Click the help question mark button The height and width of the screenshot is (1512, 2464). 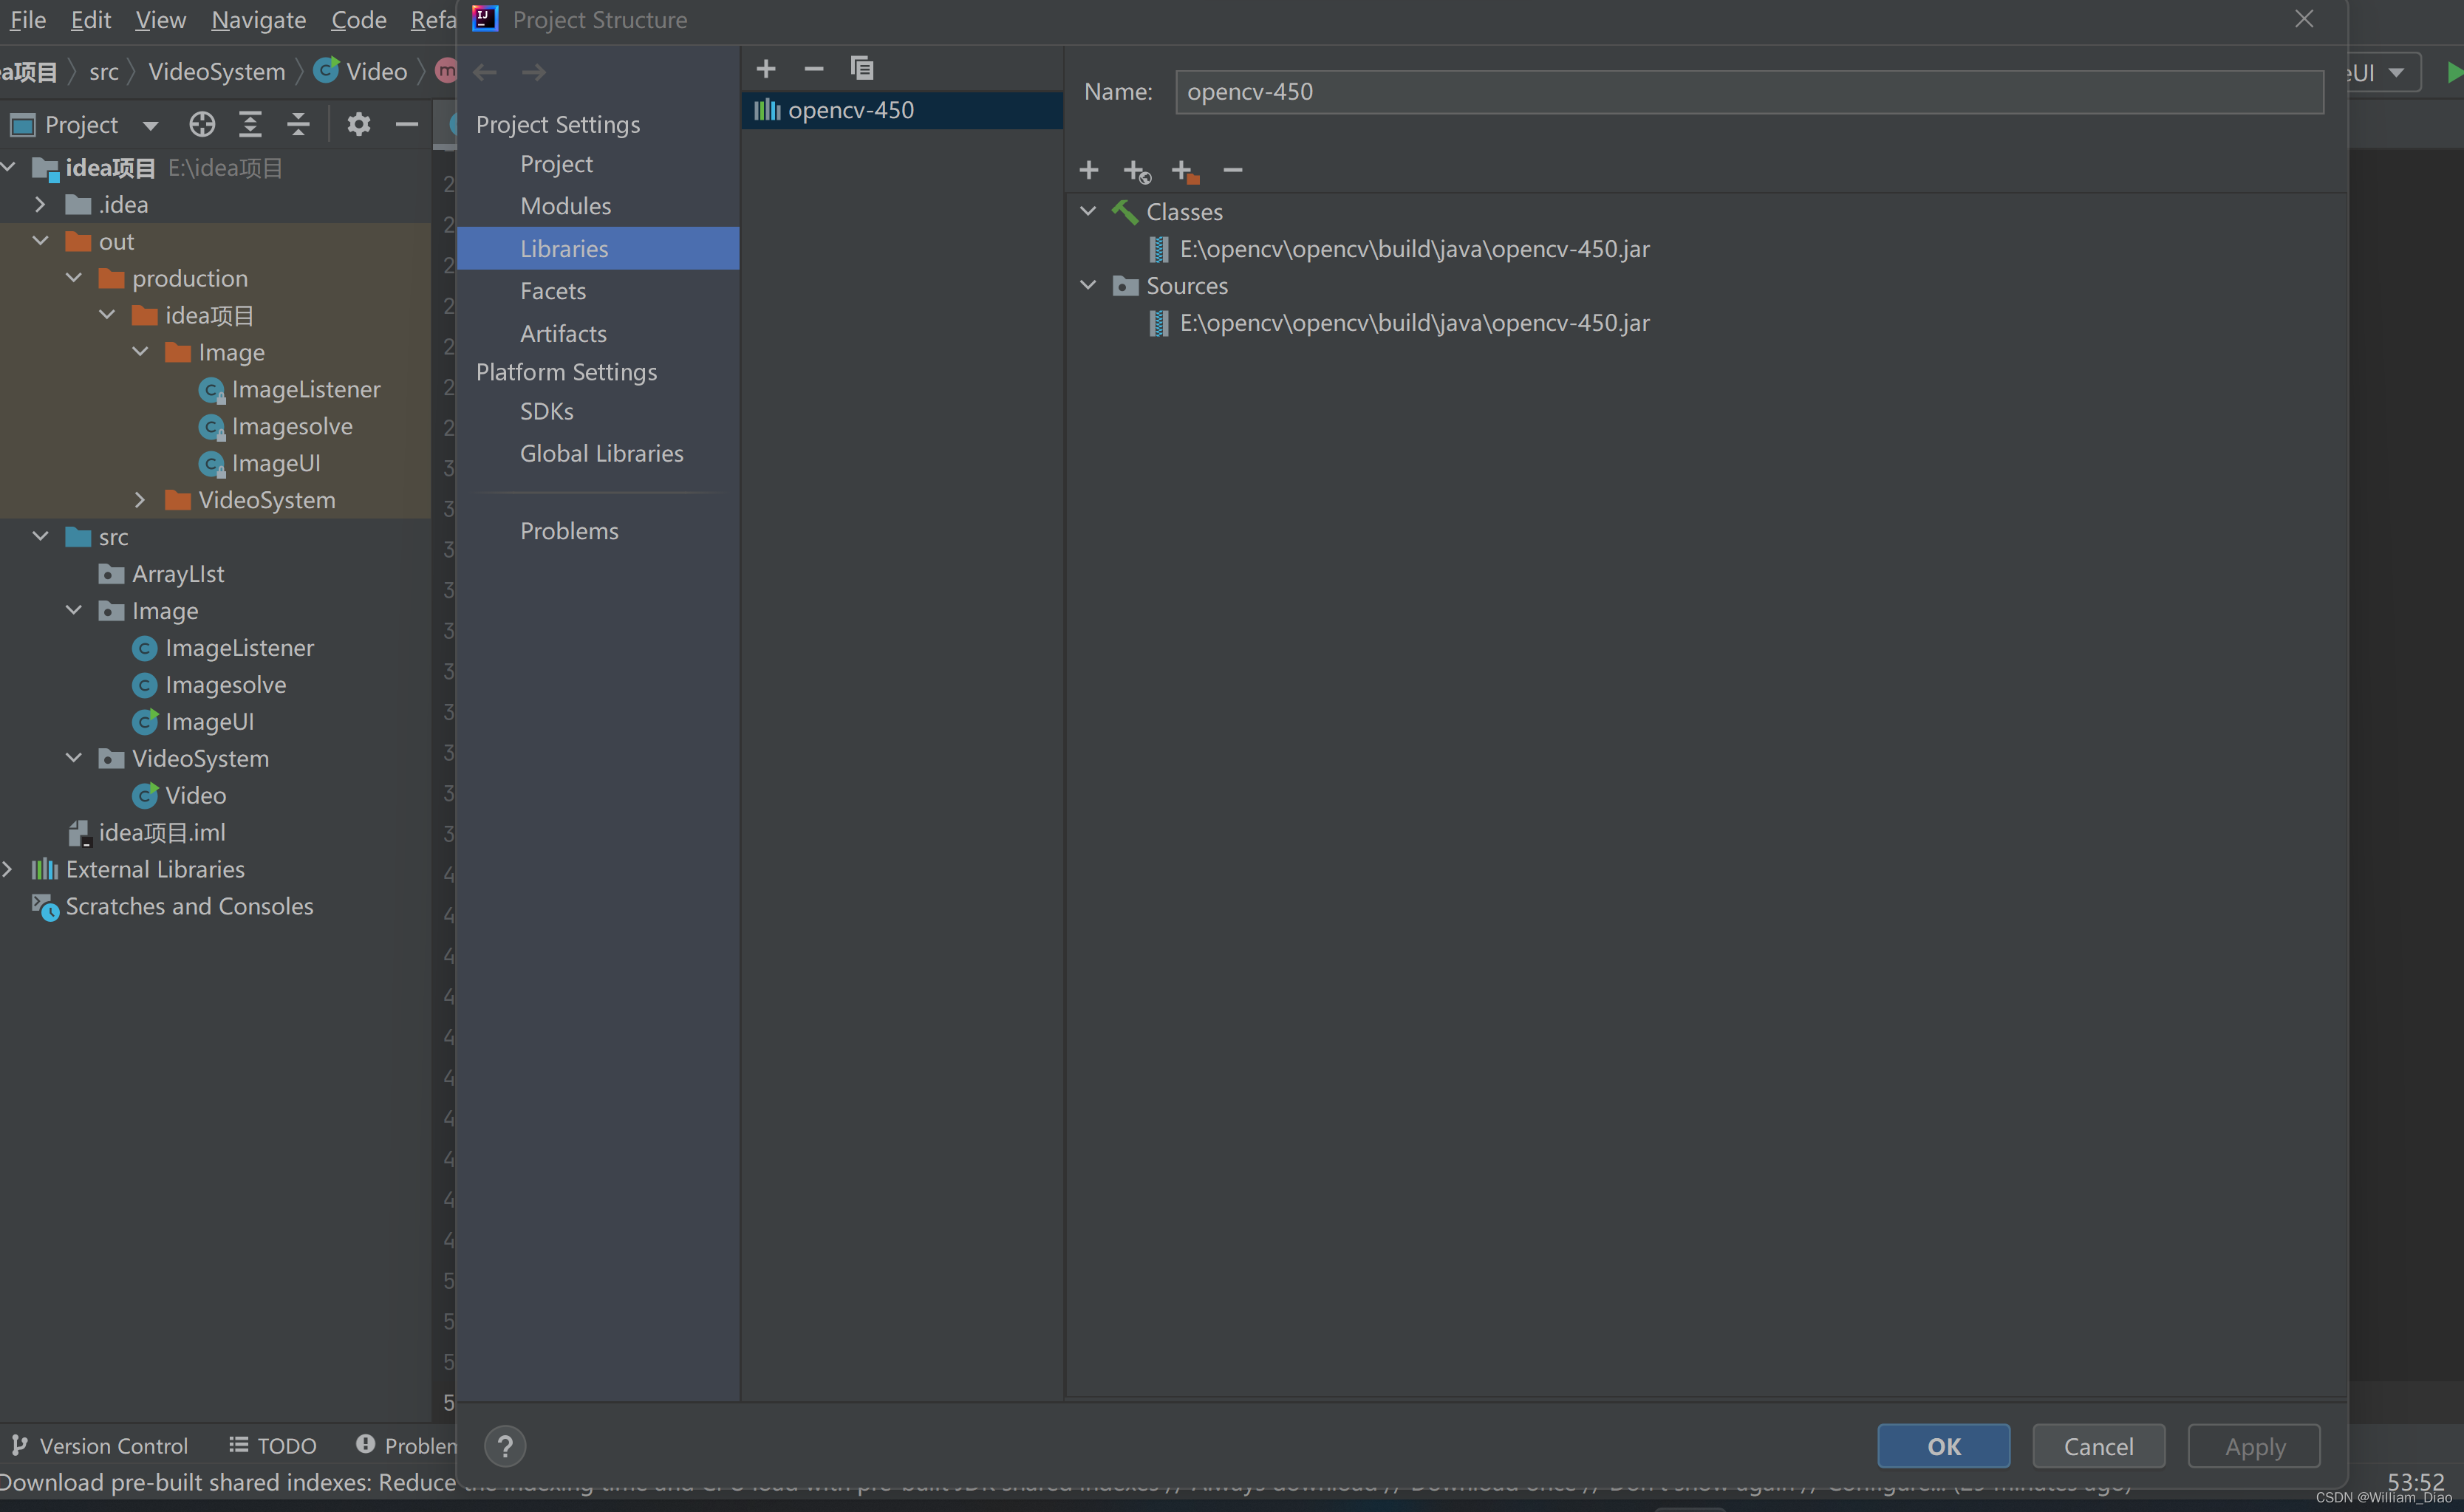tap(505, 1446)
